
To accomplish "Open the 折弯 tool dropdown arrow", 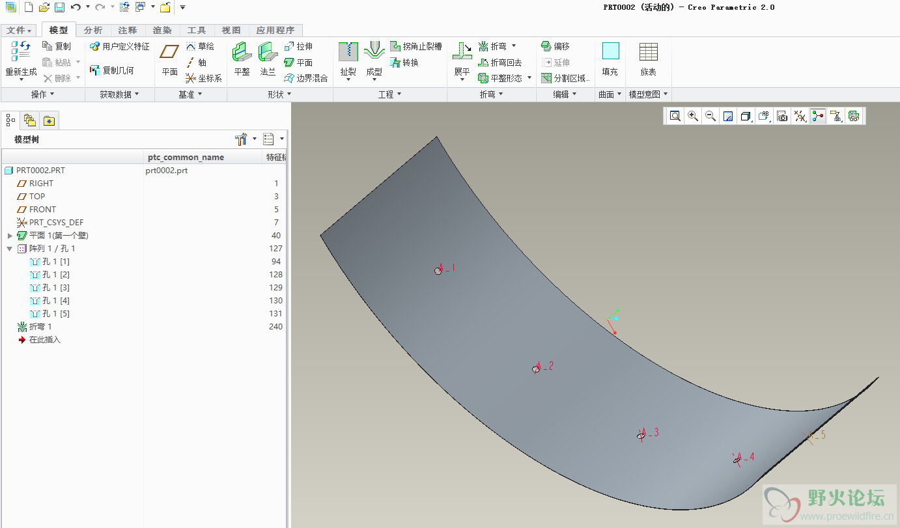I will [514, 46].
